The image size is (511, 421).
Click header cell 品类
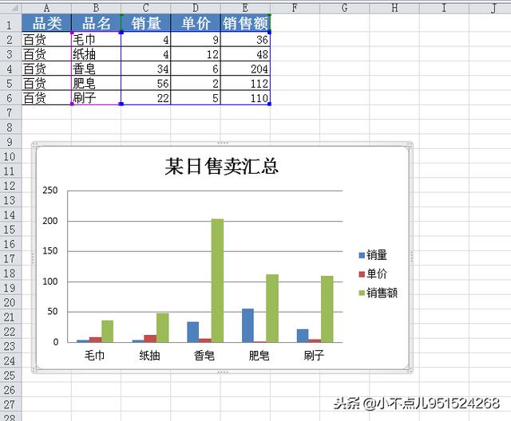point(46,23)
